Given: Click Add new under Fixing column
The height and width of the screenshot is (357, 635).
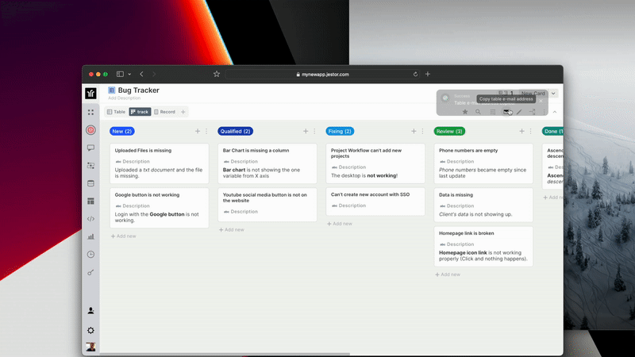Looking at the screenshot, I should tap(340, 224).
